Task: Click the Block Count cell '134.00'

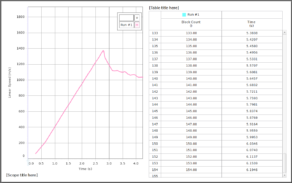Action: [191, 40]
